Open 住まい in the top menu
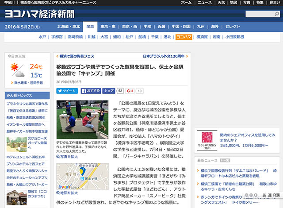The width and height of the screenshot is (283, 208). tap(275, 3)
